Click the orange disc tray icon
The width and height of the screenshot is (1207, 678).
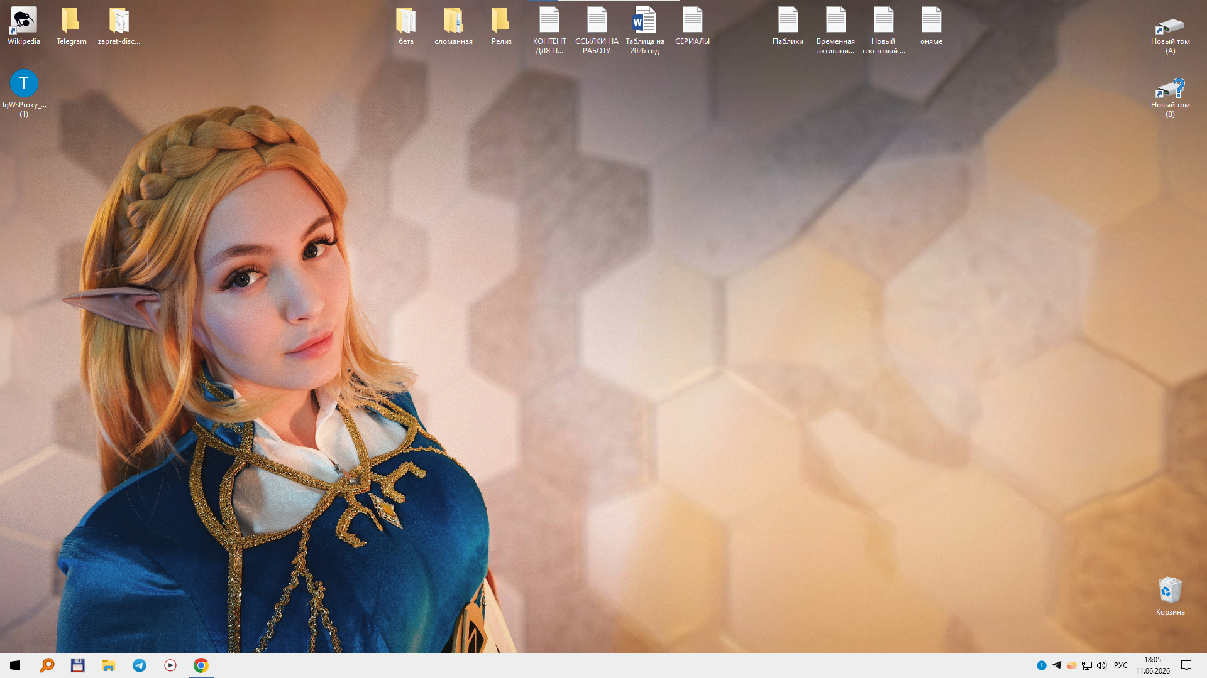coord(1072,665)
